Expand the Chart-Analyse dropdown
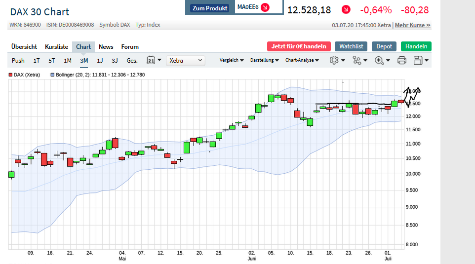This screenshot has height=264, width=475. (302, 60)
